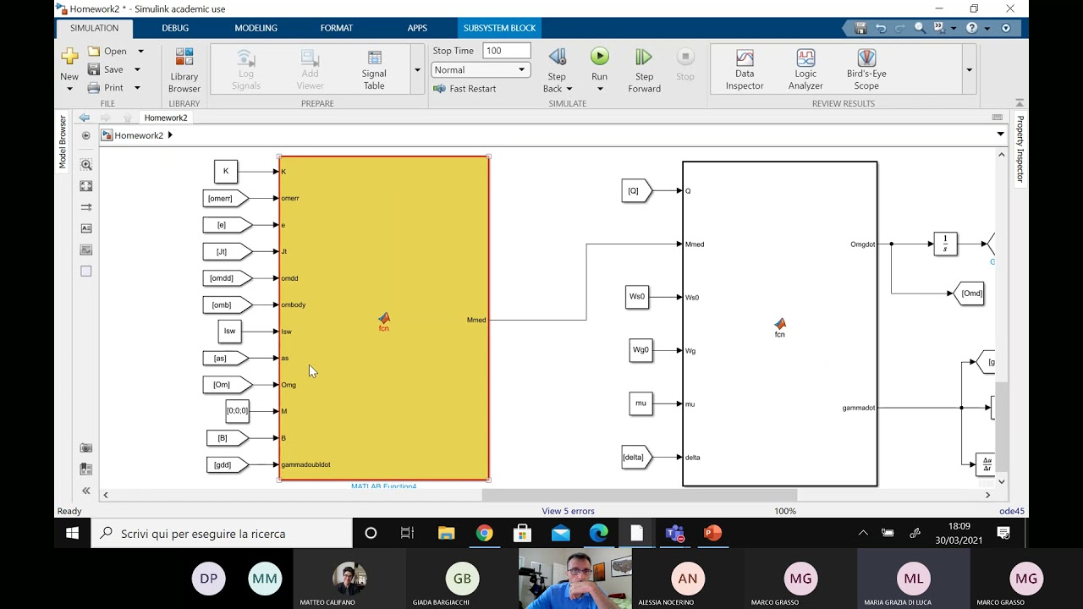Click the vertical canvas scrollbar thumb
Image resolution: width=1083 pixels, height=609 pixels.
click(x=1002, y=427)
